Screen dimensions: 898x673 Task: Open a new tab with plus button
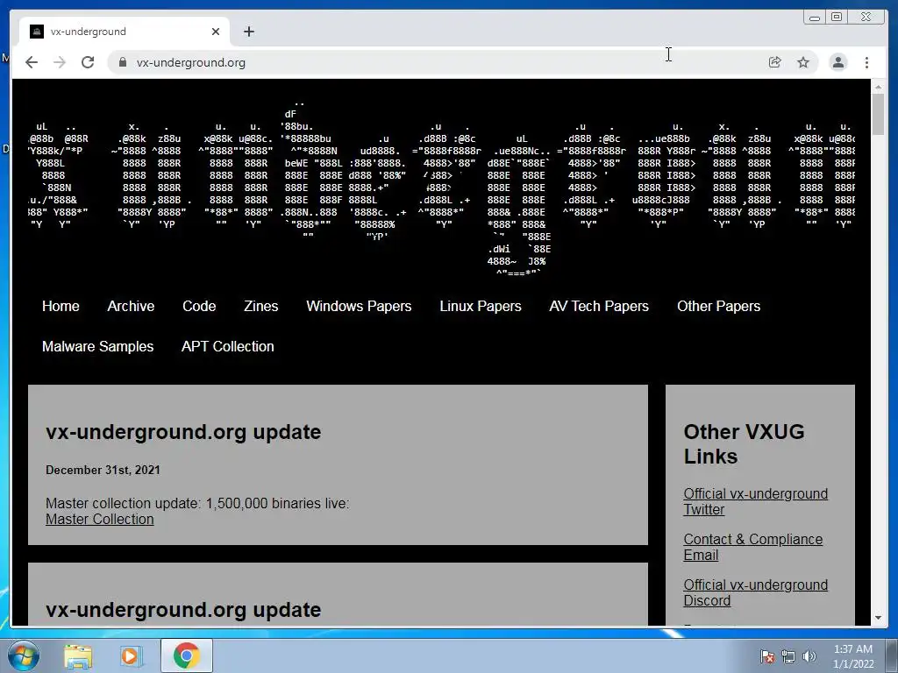coord(248,32)
